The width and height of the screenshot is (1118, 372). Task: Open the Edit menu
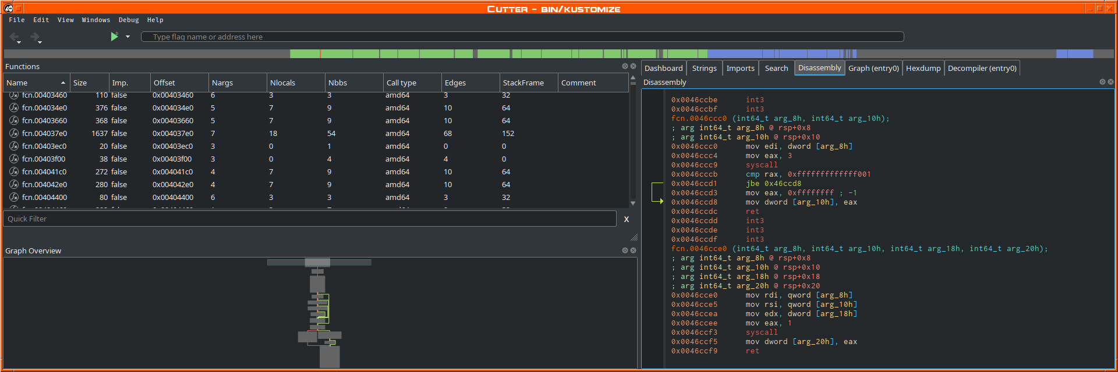coord(41,20)
